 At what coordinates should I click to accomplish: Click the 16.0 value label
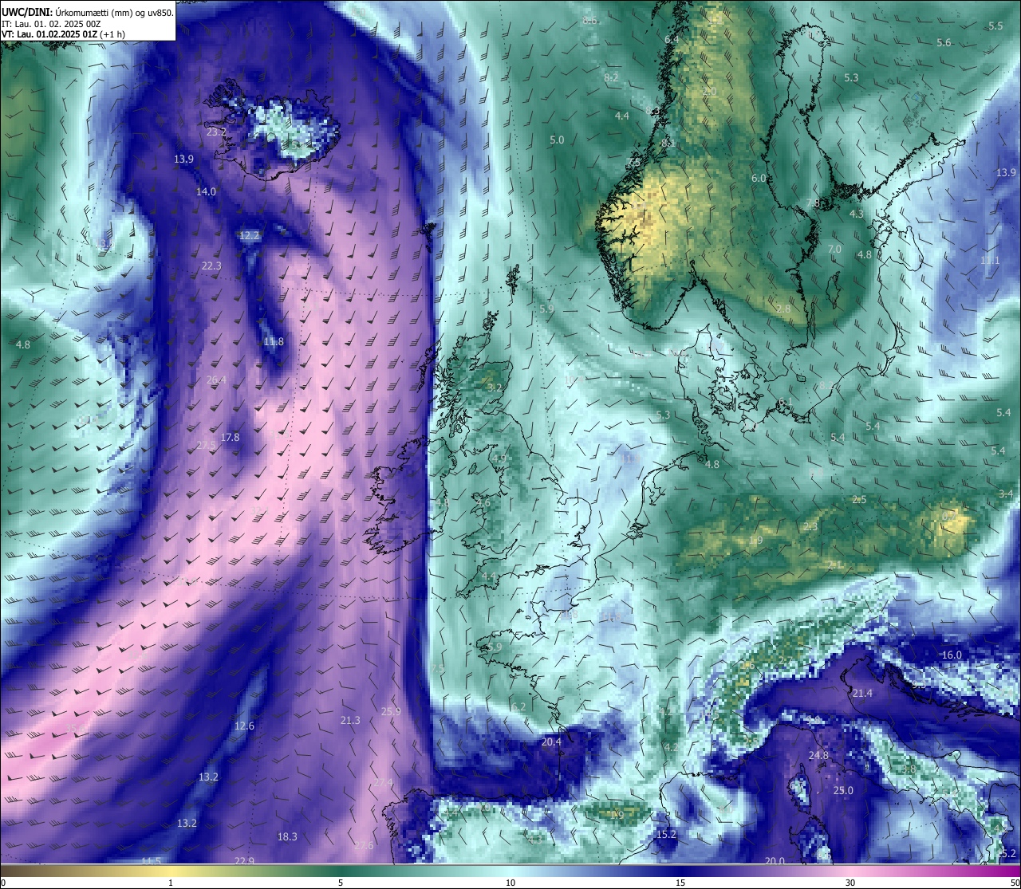[x=952, y=655]
